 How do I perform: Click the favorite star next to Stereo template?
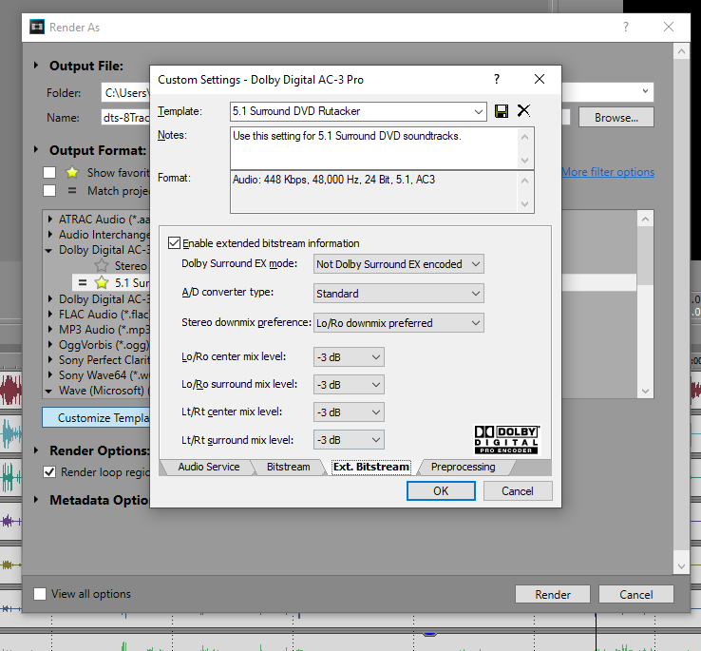[102, 265]
